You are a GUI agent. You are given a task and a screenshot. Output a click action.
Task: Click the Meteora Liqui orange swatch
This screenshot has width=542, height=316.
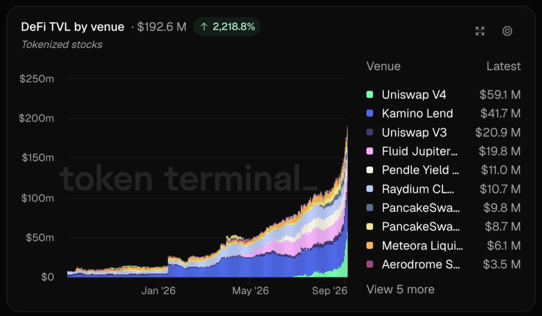click(x=369, y=245)
